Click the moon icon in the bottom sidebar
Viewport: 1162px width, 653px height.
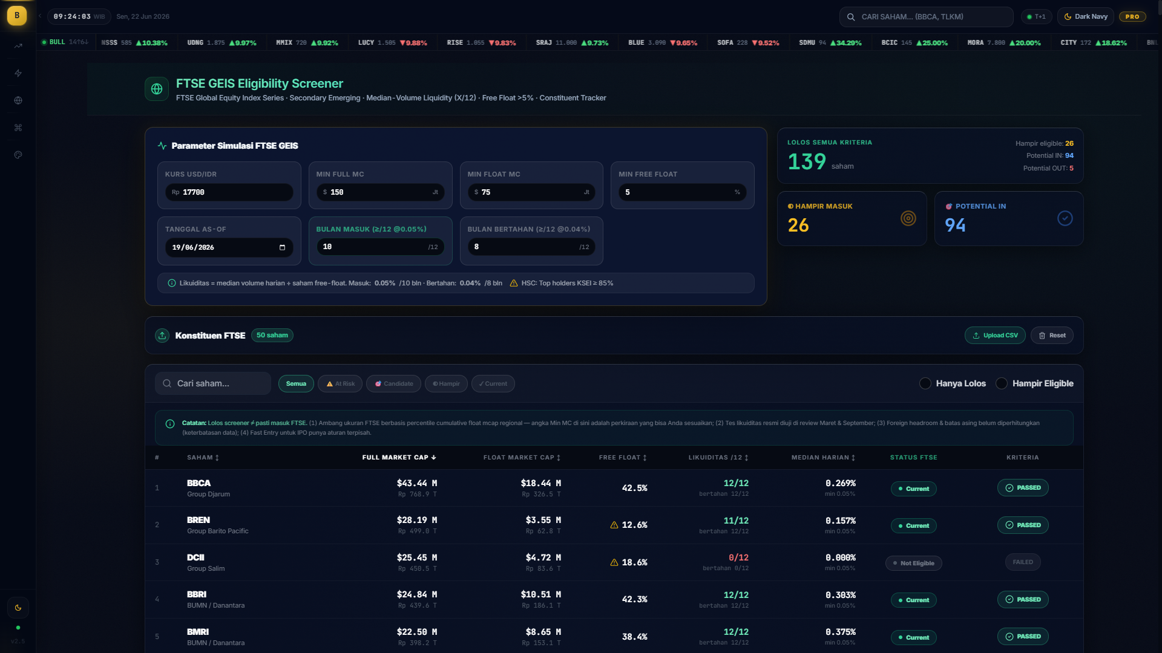[18, 608]
